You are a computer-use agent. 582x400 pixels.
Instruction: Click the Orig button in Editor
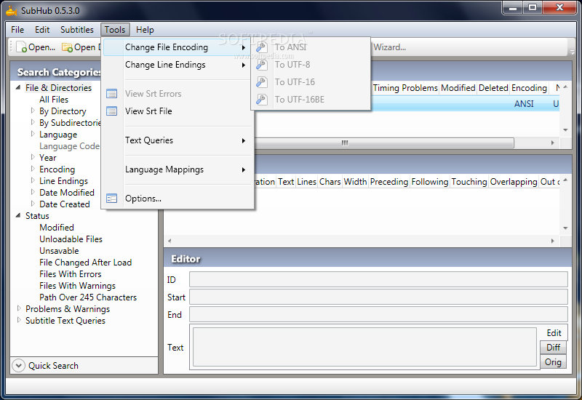(x=553, y=361)
